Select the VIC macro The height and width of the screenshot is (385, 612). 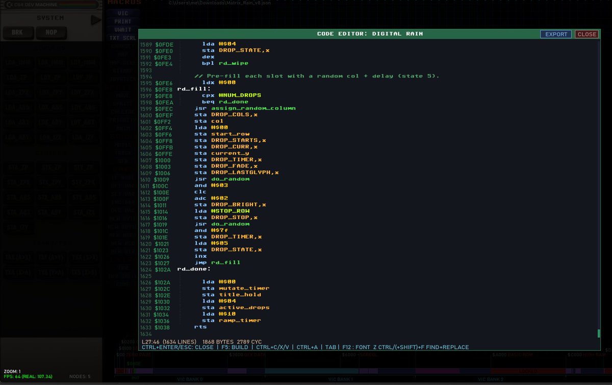pyautogui.click(x=122, y=13)
